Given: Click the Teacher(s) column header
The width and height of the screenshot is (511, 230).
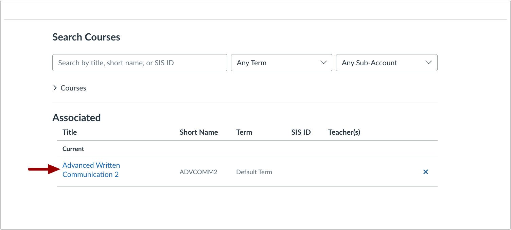Looking at the screenshot, I should [344, 132].
